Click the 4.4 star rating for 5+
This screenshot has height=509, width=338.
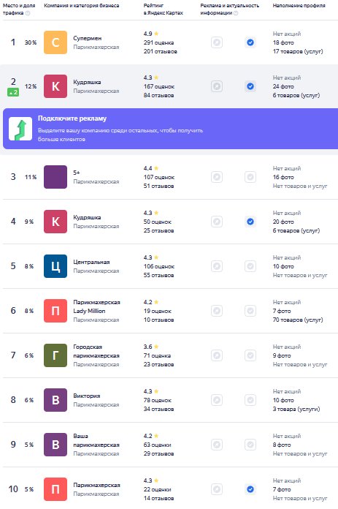pos(151,168)
